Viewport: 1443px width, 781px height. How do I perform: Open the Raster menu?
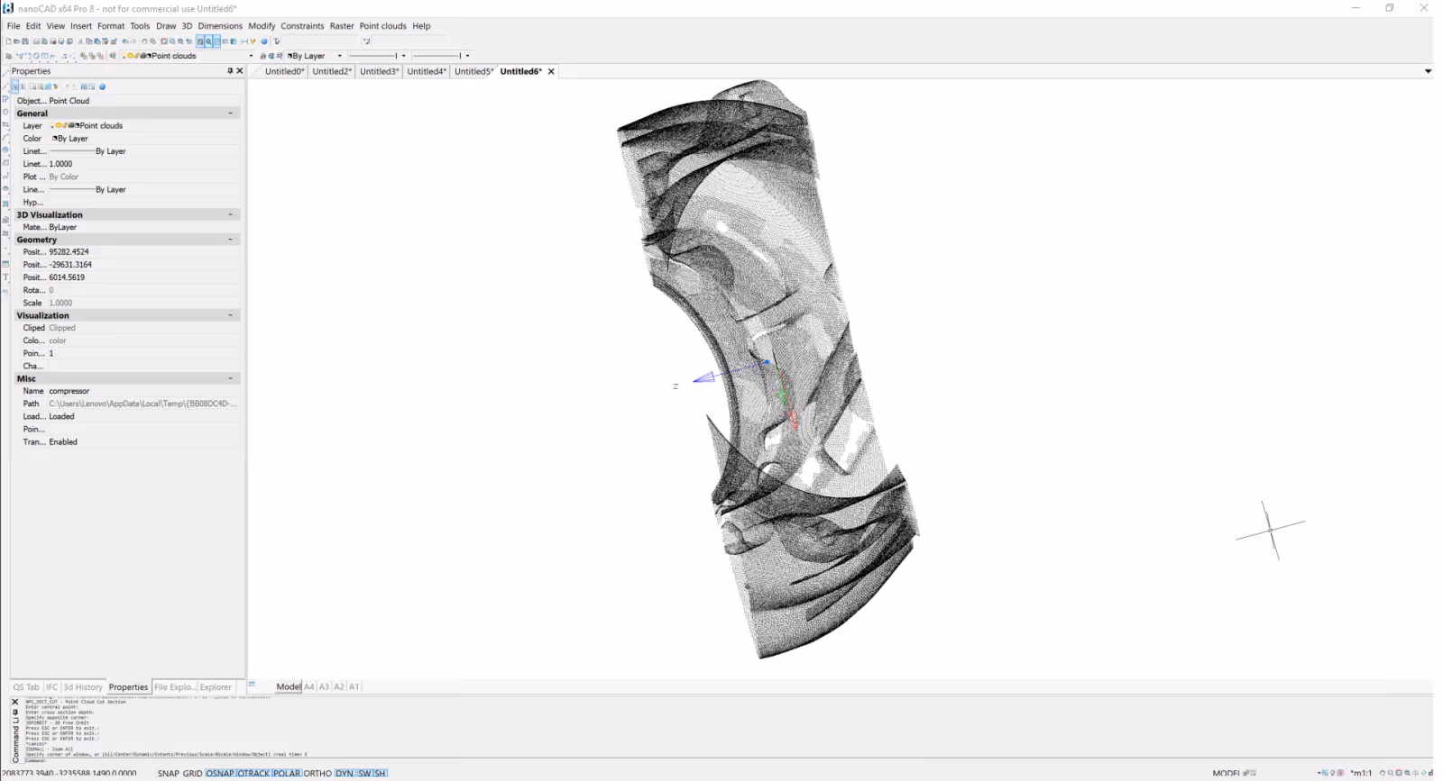(x=342, y=26)
